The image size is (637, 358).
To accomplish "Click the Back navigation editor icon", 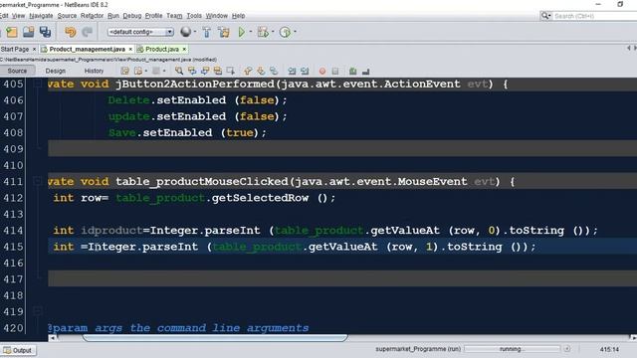I will [x=138, y=71].
